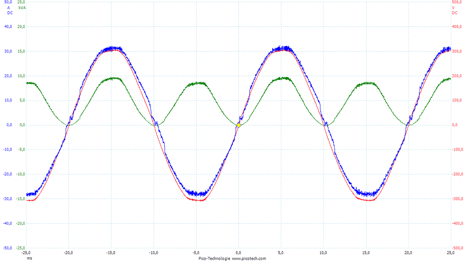Select the red 300,0 voltage axis label

pyautogui.click(x=457, y=51)
